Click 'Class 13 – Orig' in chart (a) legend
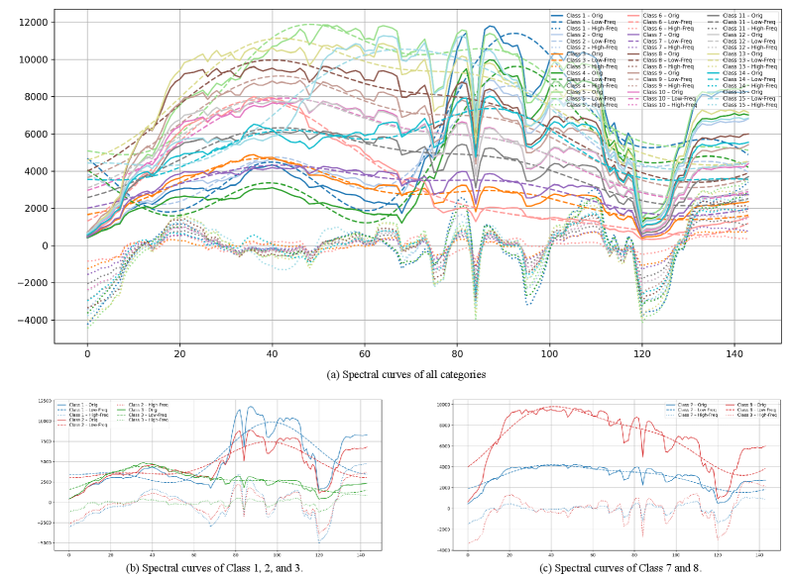The width and height of the screenshot is (790, 577). (742, 53)
